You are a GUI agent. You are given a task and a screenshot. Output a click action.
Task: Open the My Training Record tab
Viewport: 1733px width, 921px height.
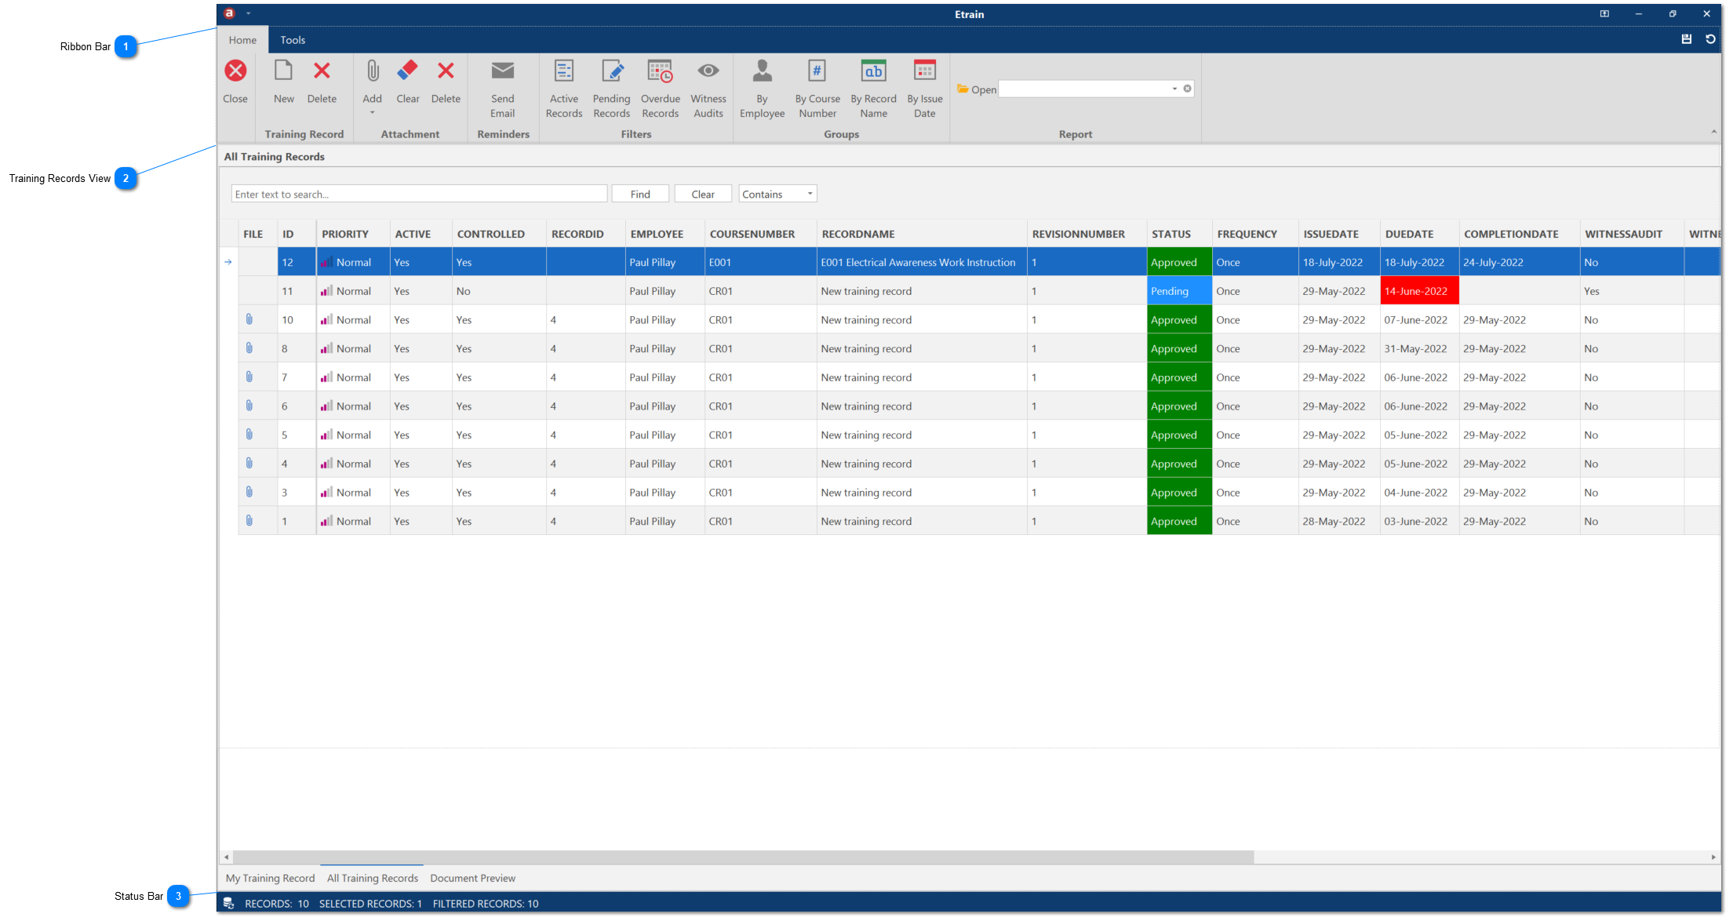click(x=270, y=878)
